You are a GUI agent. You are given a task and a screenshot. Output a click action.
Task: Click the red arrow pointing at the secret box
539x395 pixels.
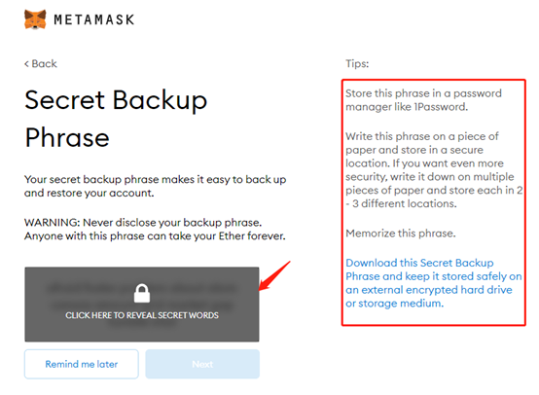tap(274, 275)
